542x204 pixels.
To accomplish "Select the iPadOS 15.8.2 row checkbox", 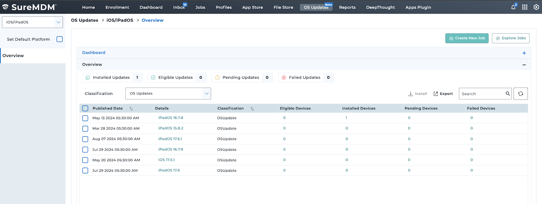I will click(x=85, y=129).
